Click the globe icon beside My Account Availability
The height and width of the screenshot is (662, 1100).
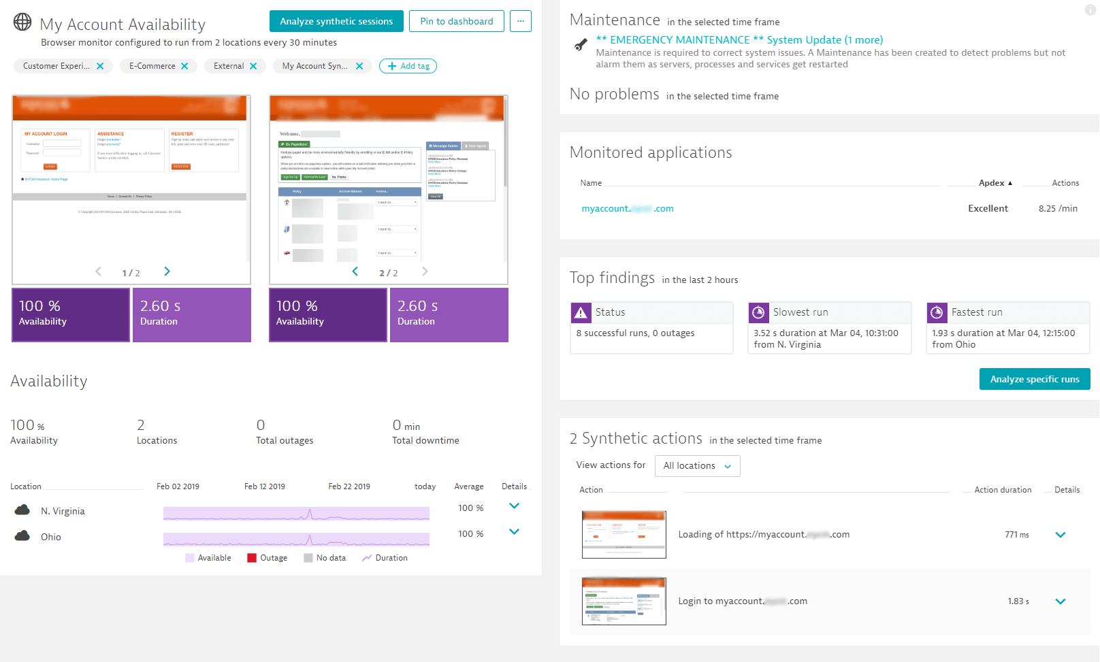point(22,21)
